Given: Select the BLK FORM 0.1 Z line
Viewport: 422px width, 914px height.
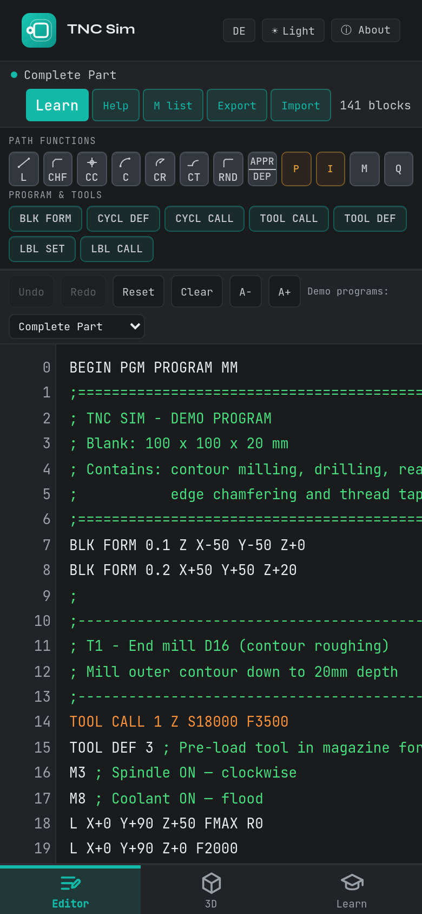Looking at the screenshot, I should tap(187, 545).
